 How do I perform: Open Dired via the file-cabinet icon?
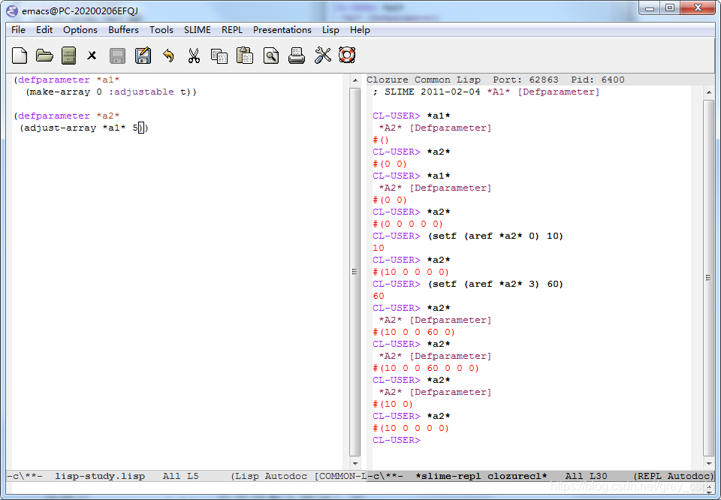tap(68, 55)
